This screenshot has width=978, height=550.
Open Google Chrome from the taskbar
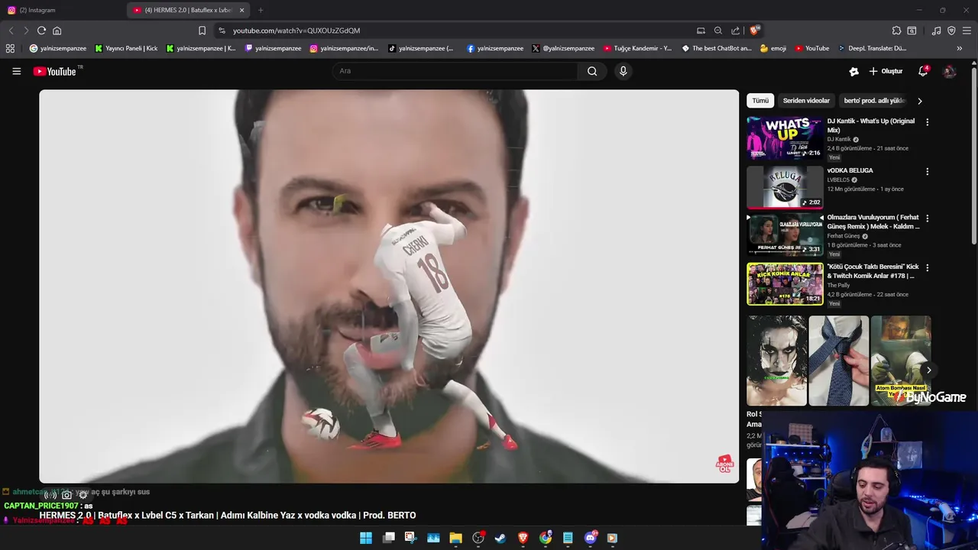tap(546, 538)
